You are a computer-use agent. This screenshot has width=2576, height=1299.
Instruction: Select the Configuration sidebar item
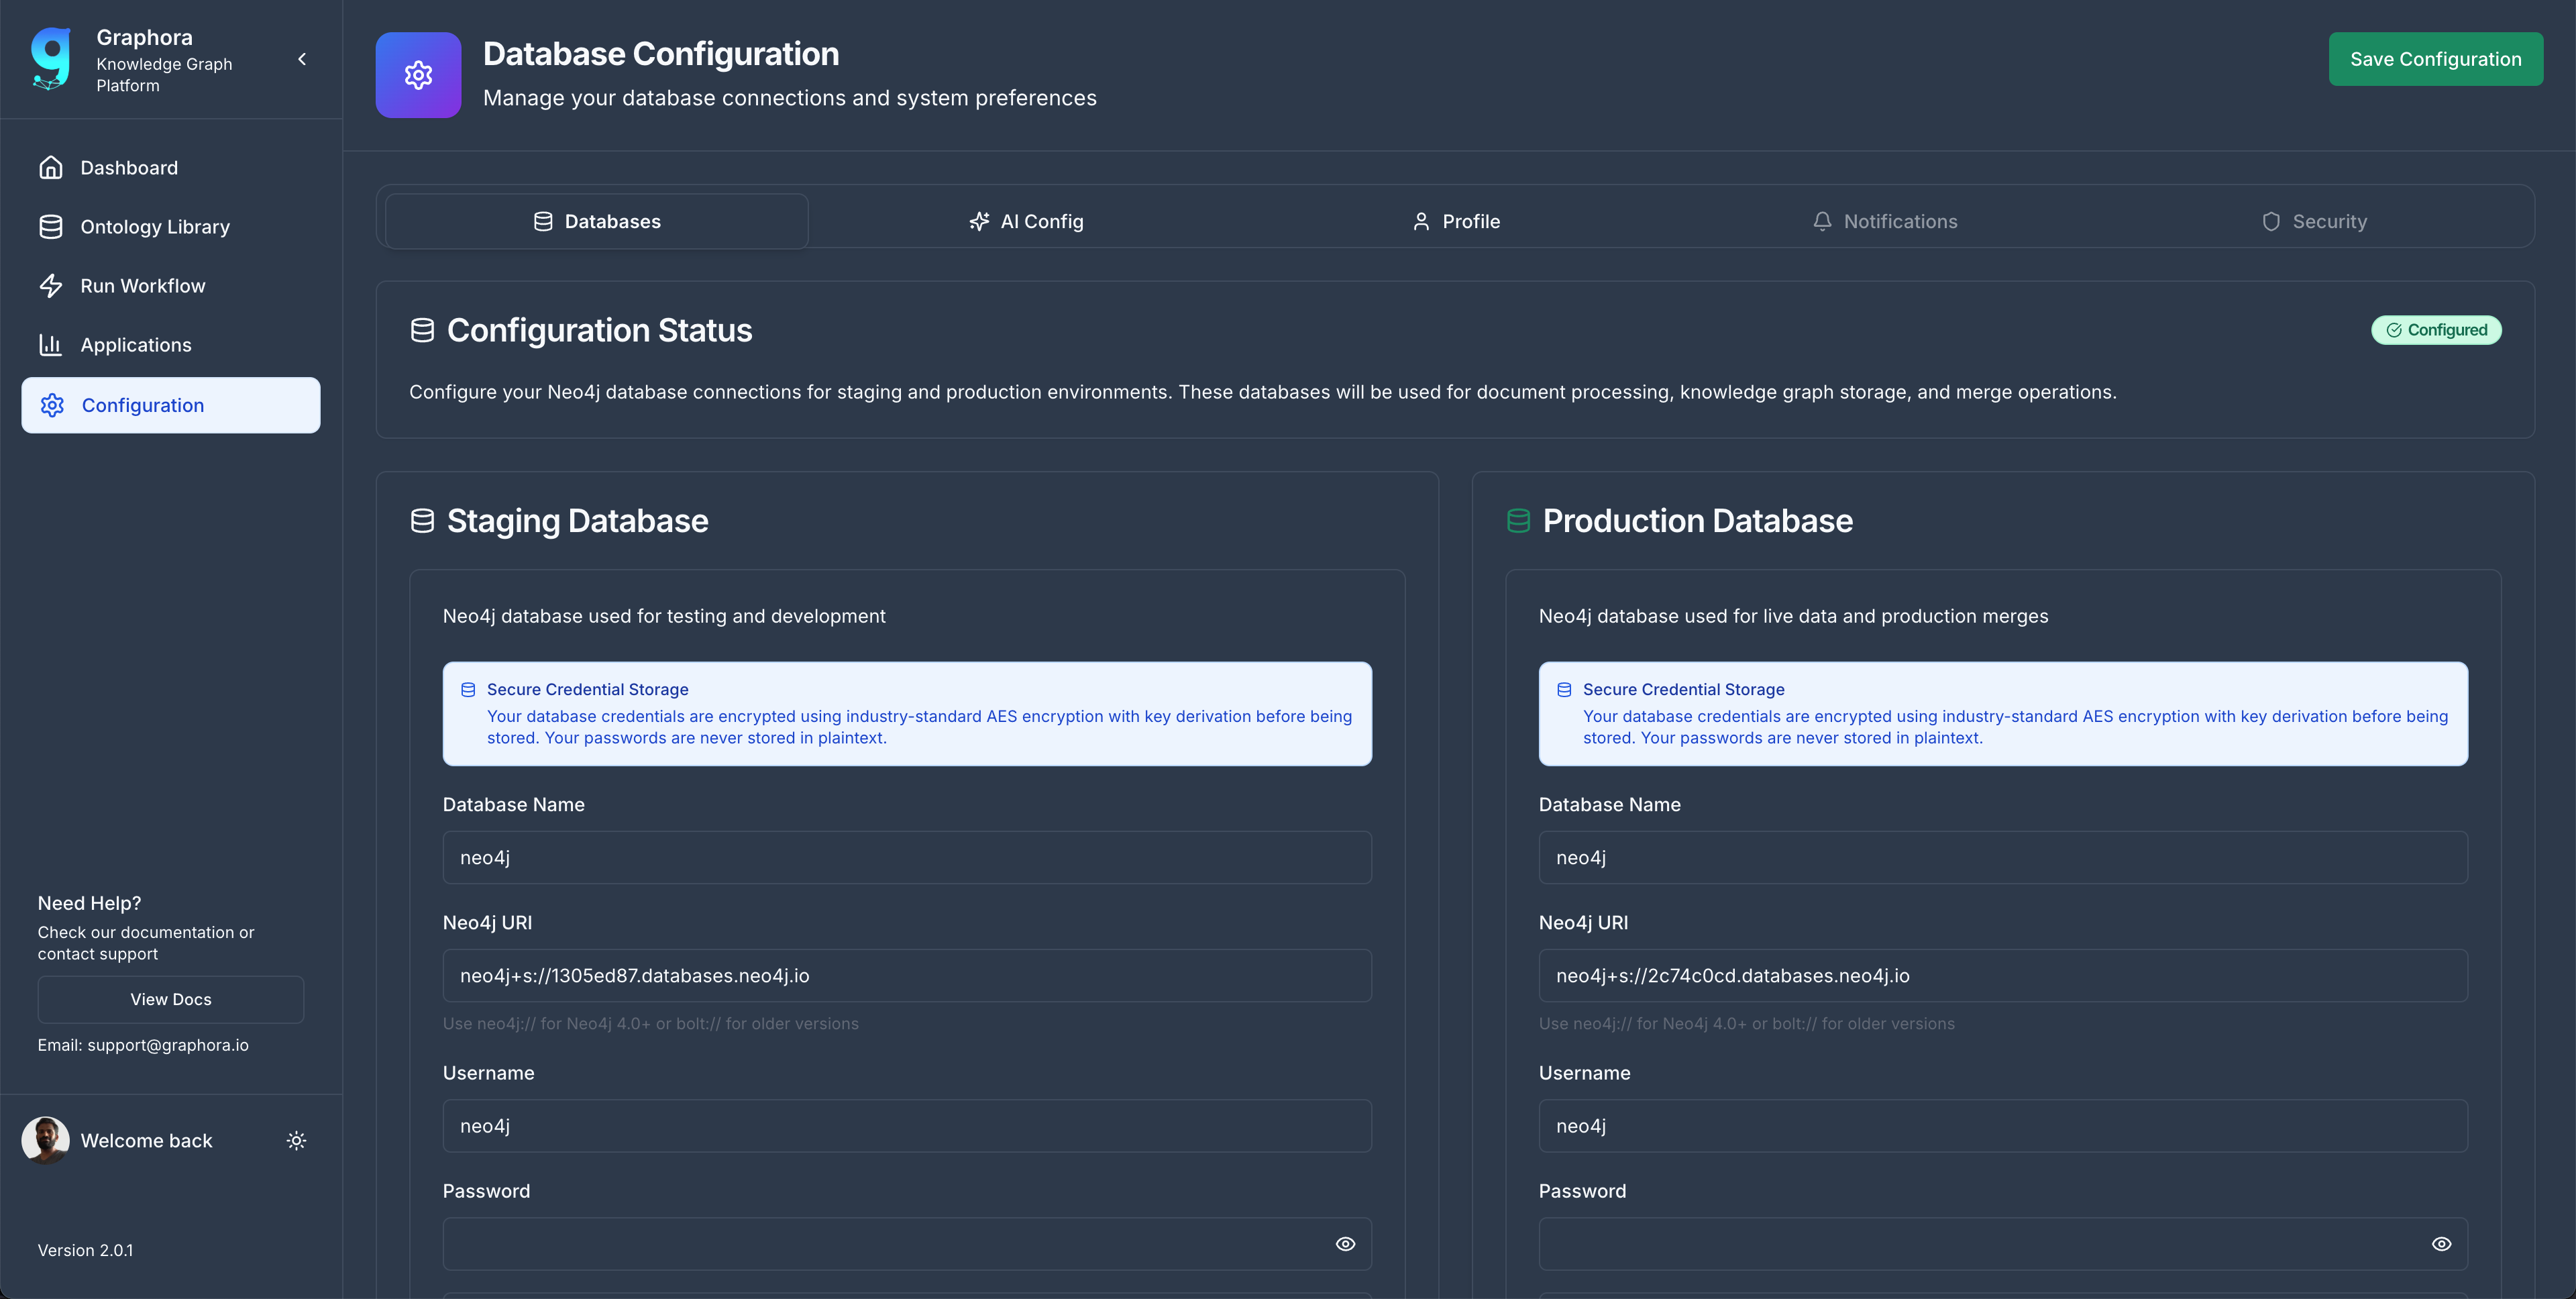[x=171, y=405]
